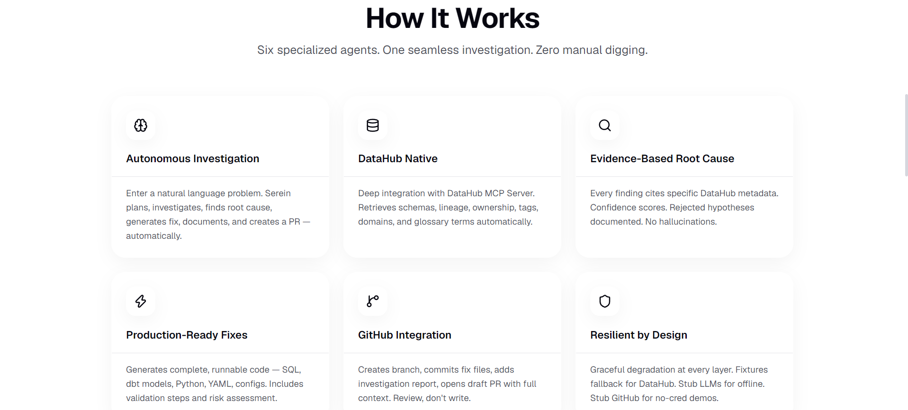The image size is (908, 410).
Task: Click the Confidence scores description paragraph
Action: click(684, 208)
